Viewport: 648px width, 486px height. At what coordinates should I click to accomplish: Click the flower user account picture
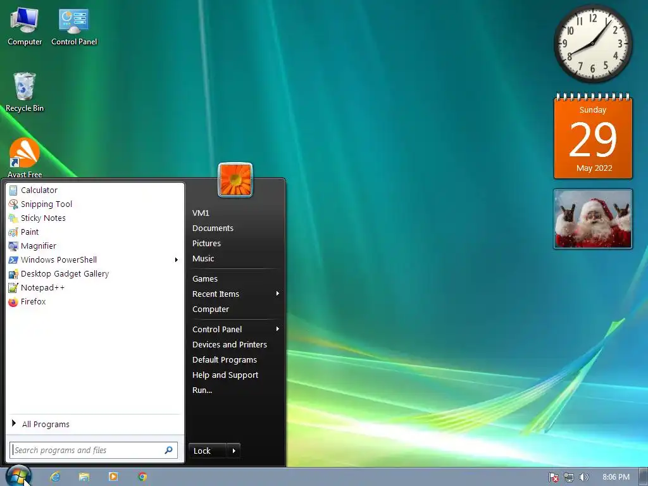coord(235,180)
